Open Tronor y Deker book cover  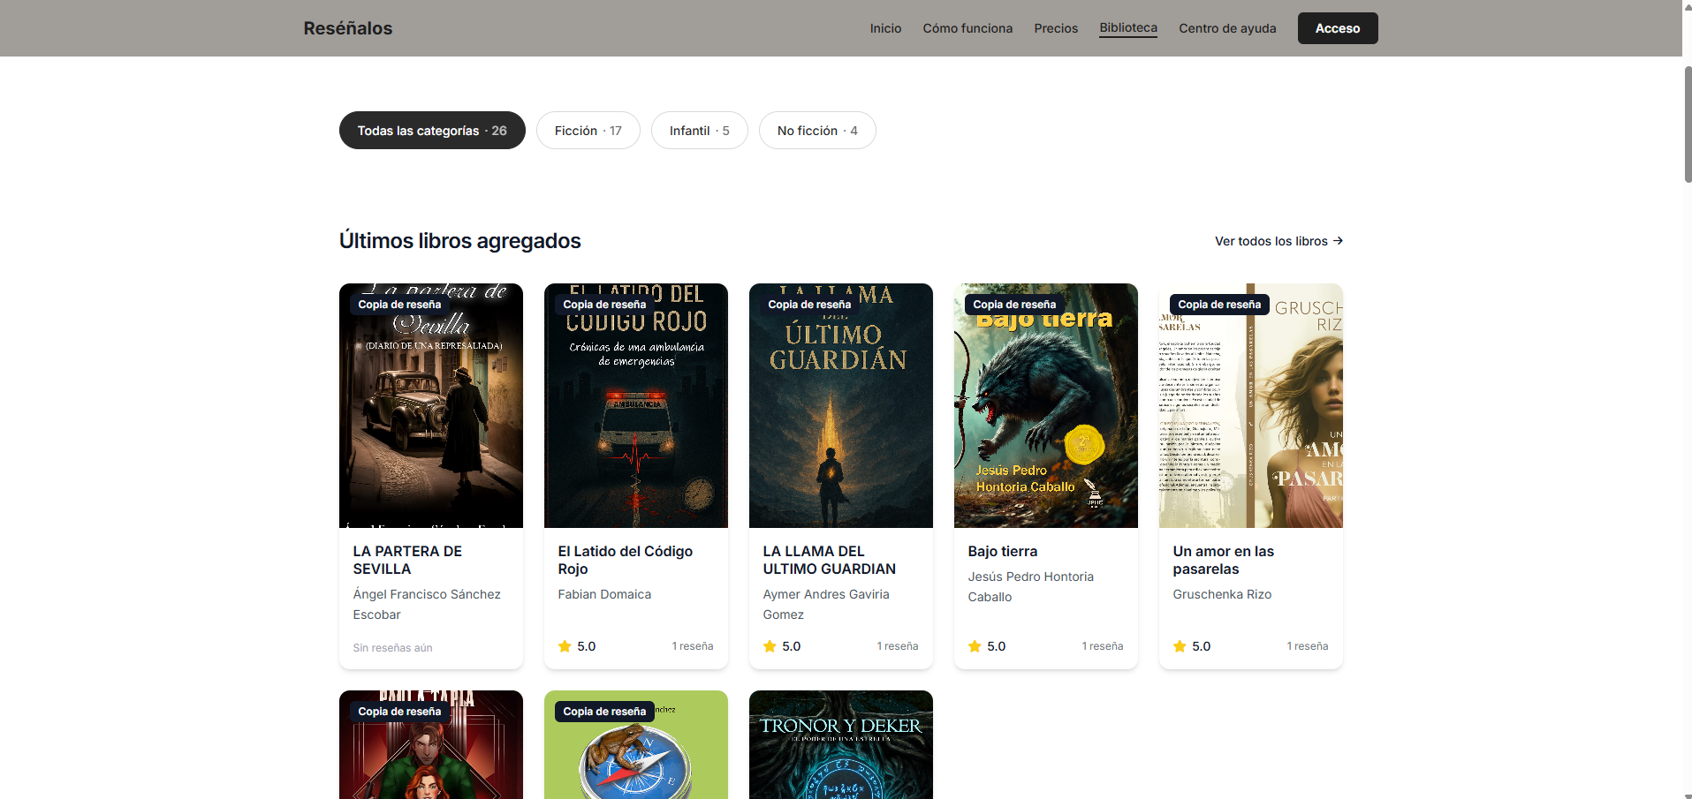(x=841, y=744)
